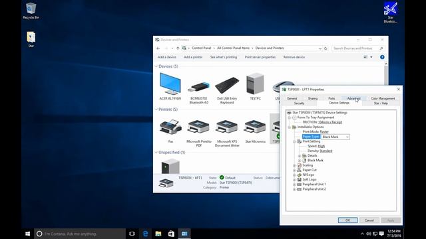Select Microsoft Print to PDF printer
Image resolution: width=426 pixels, height=239 pixels.
(x=198, y=133)
